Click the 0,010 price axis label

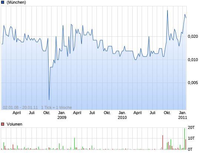(x=193, y=60)
